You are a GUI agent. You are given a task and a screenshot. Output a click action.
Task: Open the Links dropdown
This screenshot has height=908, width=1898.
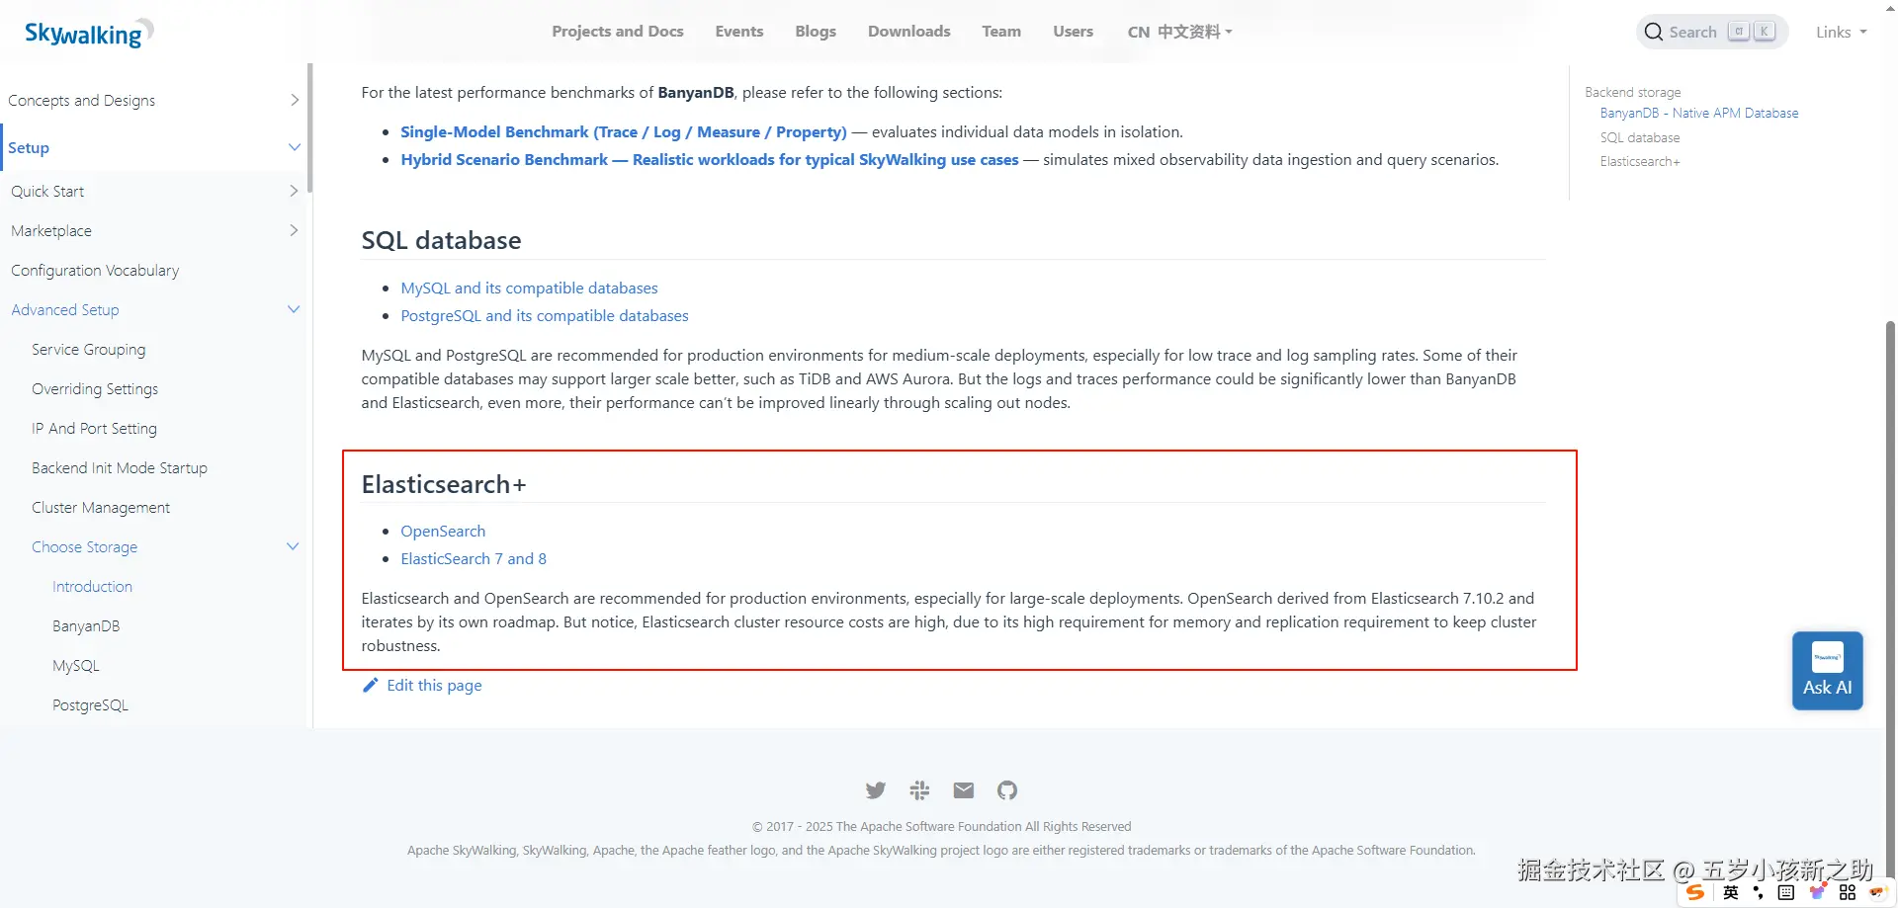pos(1840,33)
